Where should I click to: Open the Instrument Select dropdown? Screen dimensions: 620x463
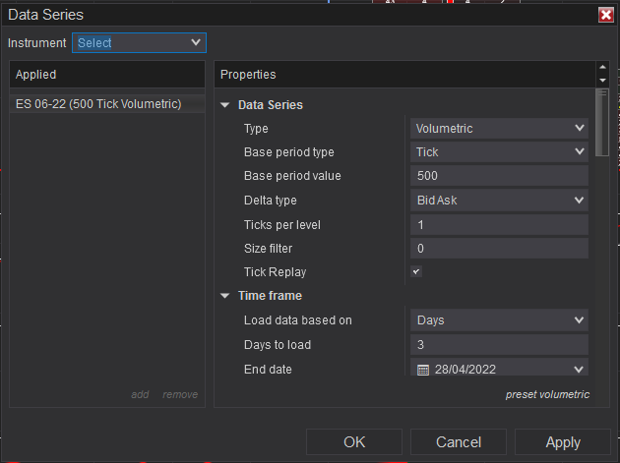coord(139,42)
